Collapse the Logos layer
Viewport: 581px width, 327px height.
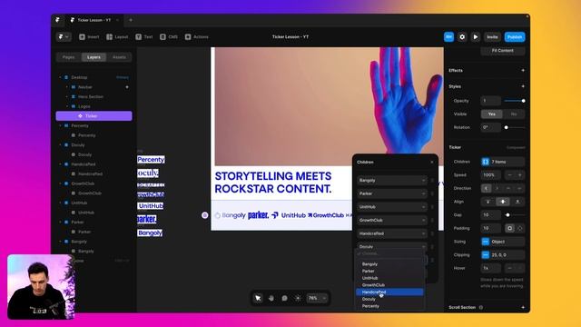coord(66,106)
